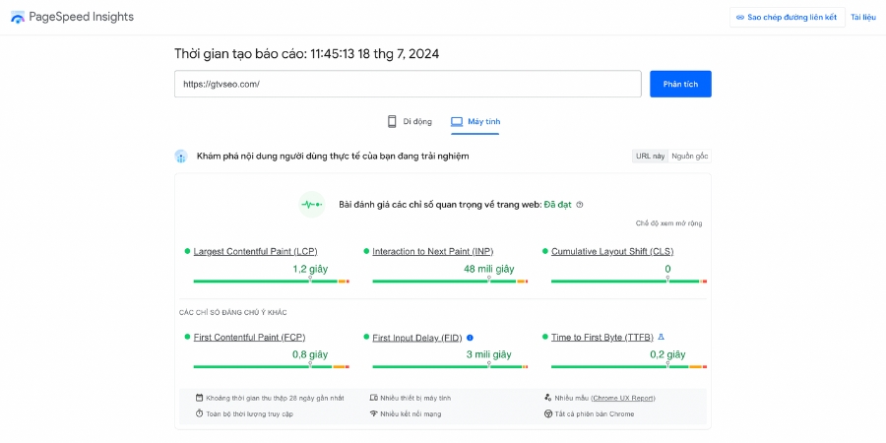Click the CÁC CHỈ SỐ ĐÁNG CHÚ Ý KHÁC label
886x443 pixels.
point(232,312)
